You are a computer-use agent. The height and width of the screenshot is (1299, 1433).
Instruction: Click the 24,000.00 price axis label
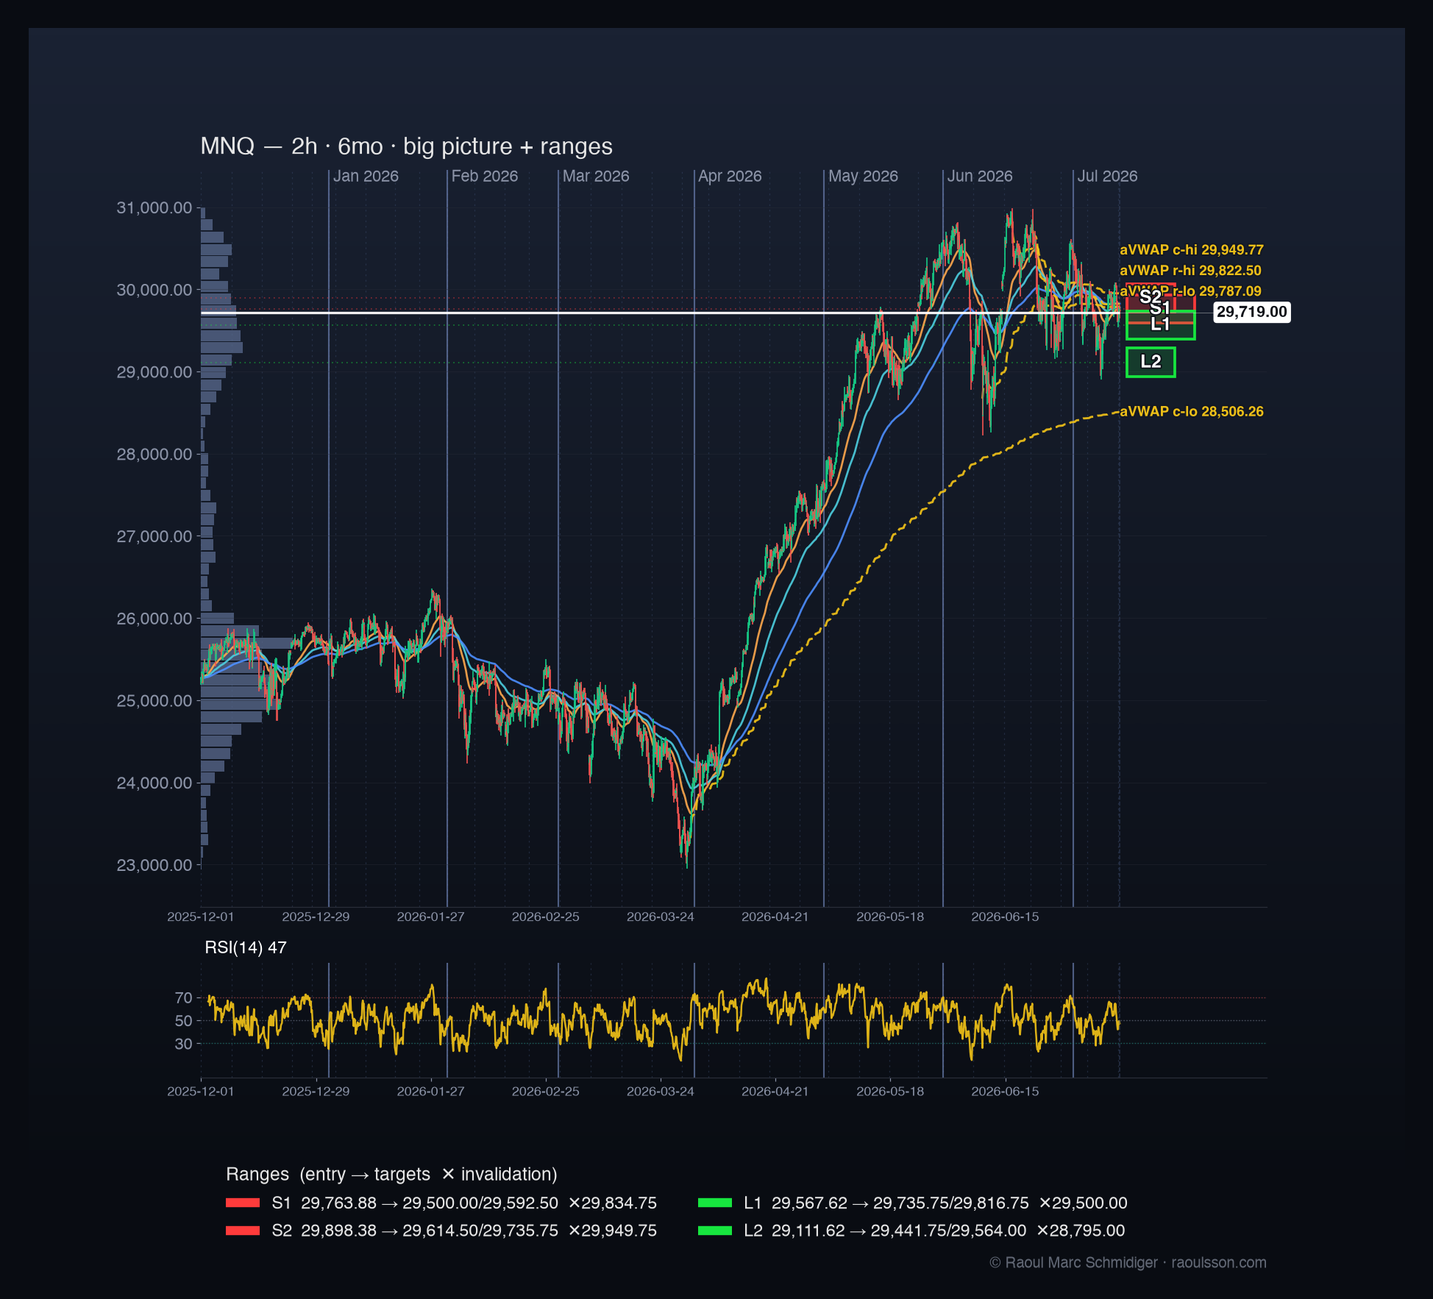tap(154, 783)
